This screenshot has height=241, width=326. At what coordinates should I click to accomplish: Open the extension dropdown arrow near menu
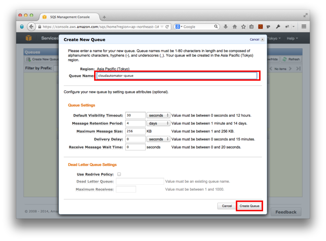pyautogui.click(x=293, y=26)
